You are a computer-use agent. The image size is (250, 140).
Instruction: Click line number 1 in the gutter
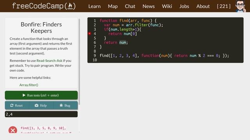pyautogui.click(x=95, y=21)
